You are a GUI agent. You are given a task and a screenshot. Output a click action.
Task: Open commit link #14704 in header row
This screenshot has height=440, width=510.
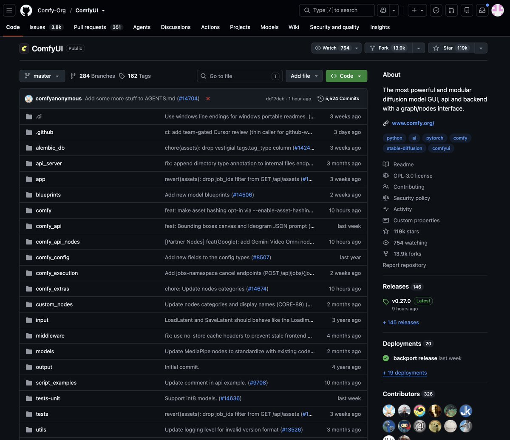[x=188, y=99]
